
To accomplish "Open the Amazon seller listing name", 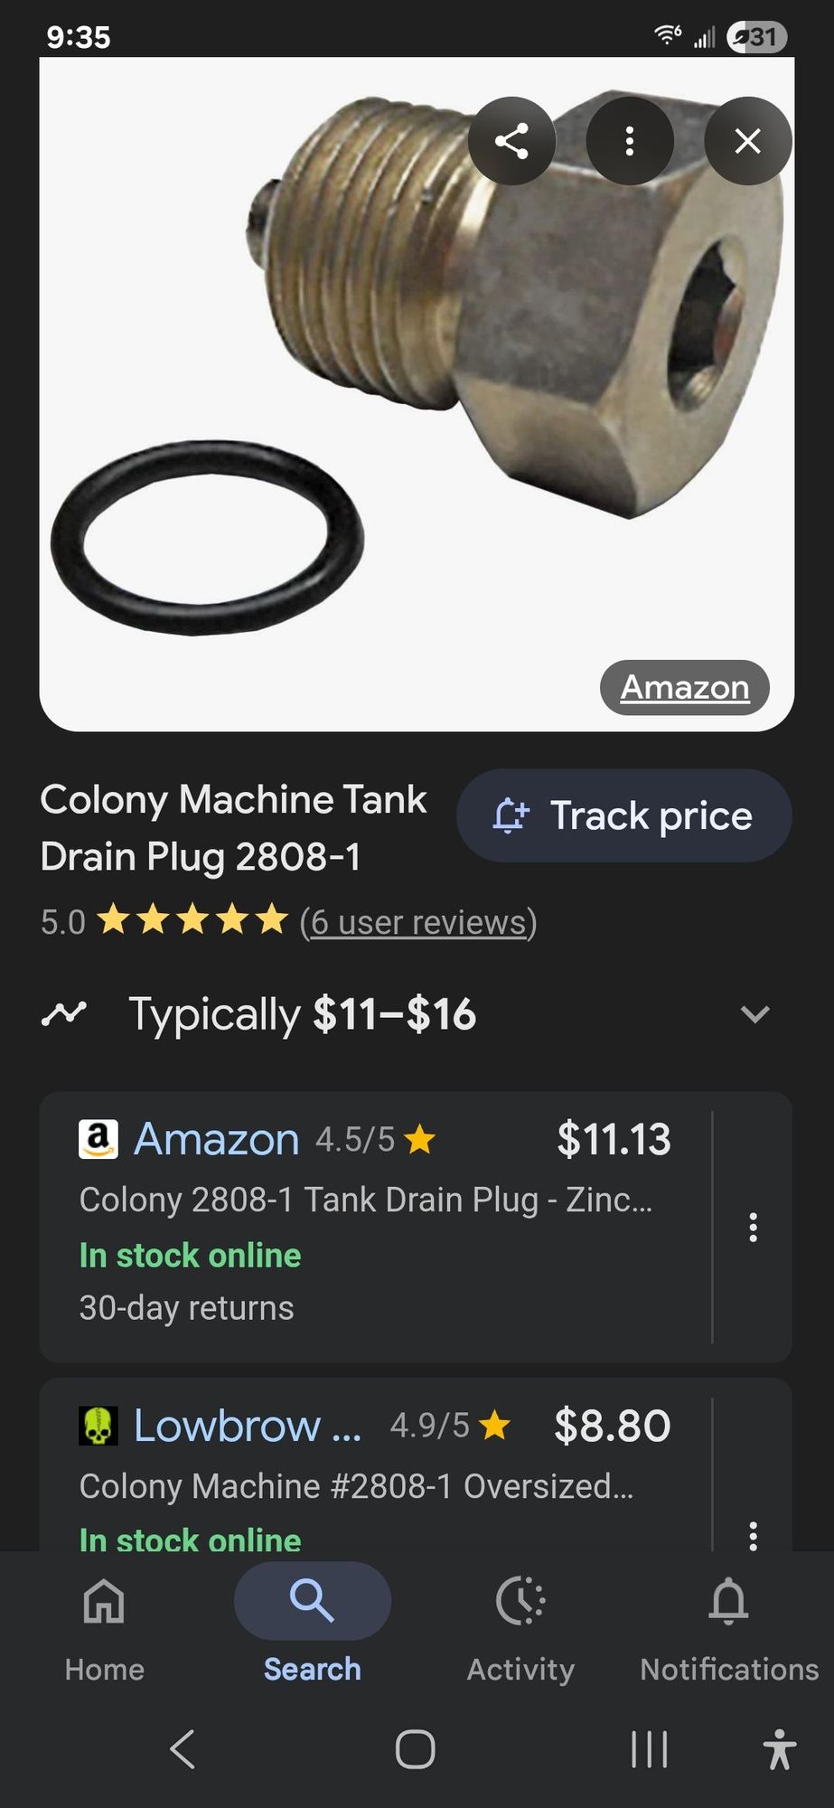I will pyautogui.click(x=216, y=1139).
